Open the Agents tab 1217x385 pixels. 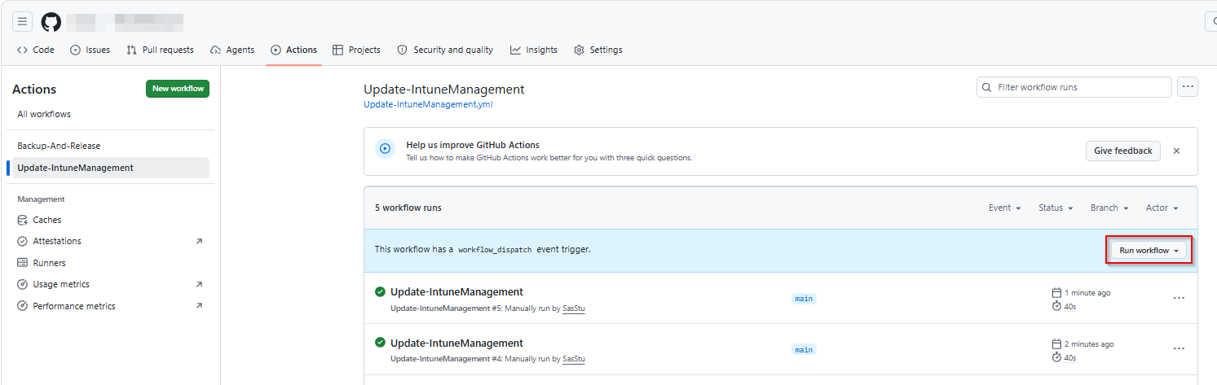pos(232,50)
